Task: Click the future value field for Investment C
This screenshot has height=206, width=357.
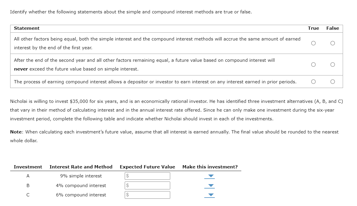Action: click(x=147, y=195)
